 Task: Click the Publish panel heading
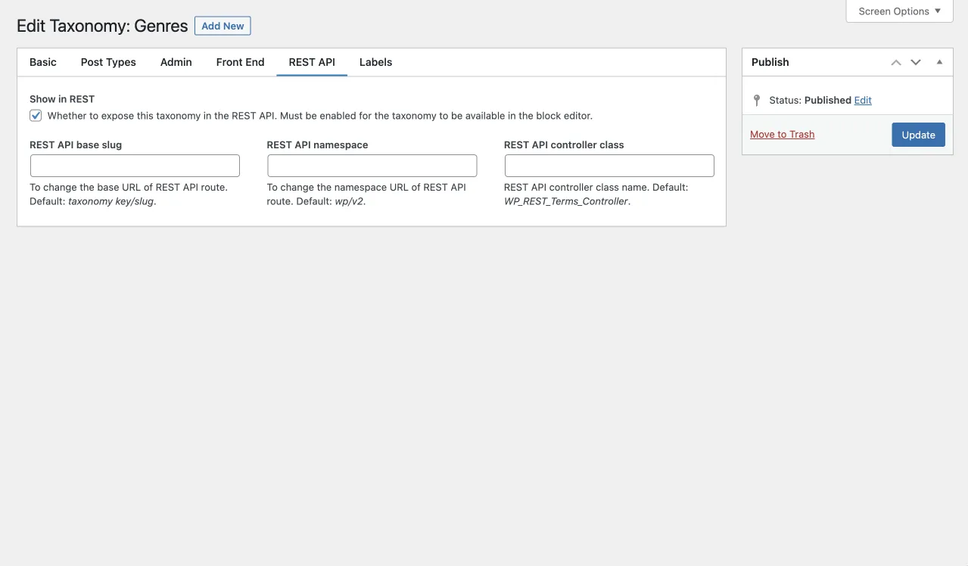coord(770,62)
